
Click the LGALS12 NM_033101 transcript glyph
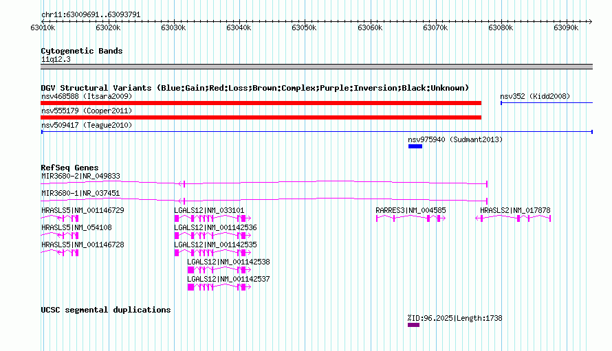(x=212, y=218)
